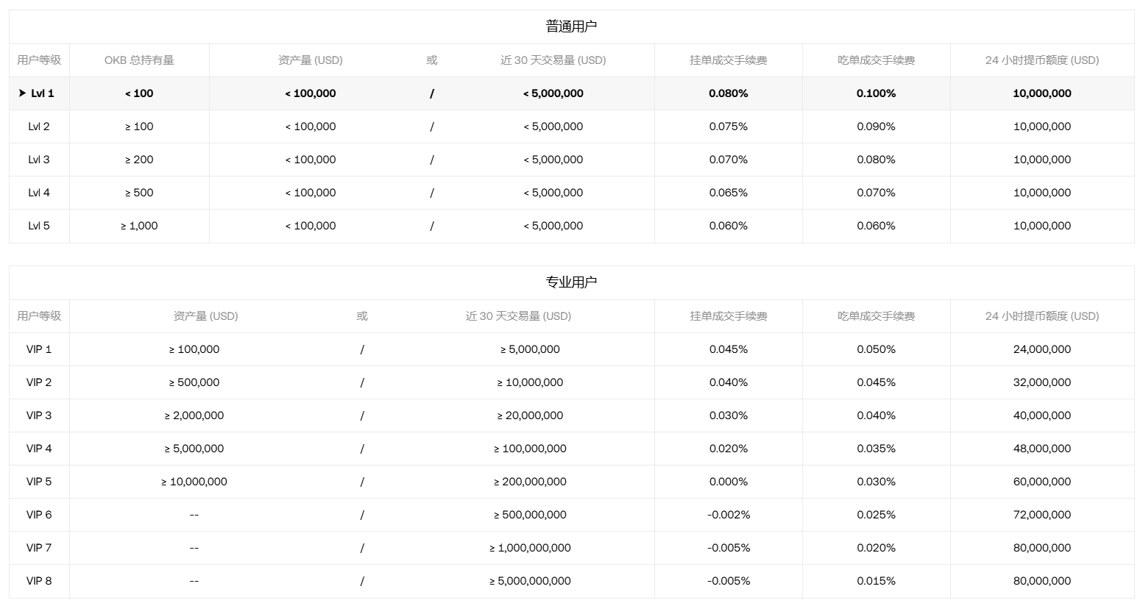Click VIP 3 asset amount ≥ 2,000,000
Viewport: 1143px width, 603px height.
(194, 415)
